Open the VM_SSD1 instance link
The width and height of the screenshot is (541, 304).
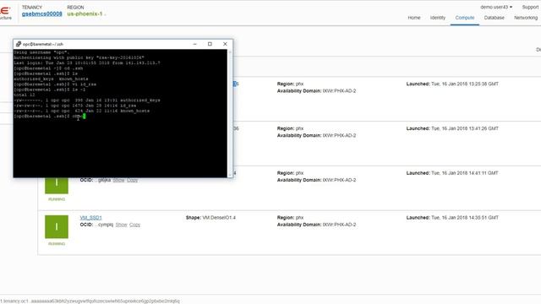click(x=90, y=218)
